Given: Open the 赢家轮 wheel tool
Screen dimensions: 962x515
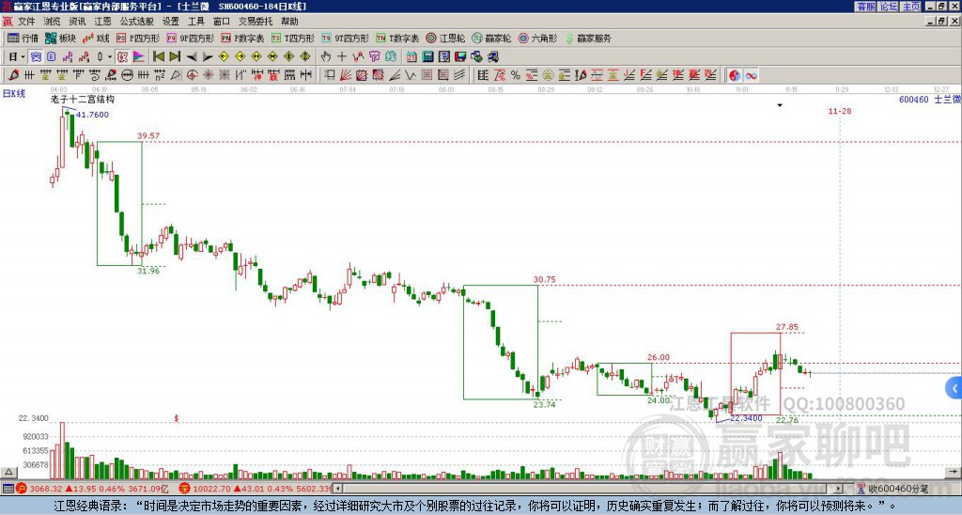Looking at the screenshot, I should (491, 38).
